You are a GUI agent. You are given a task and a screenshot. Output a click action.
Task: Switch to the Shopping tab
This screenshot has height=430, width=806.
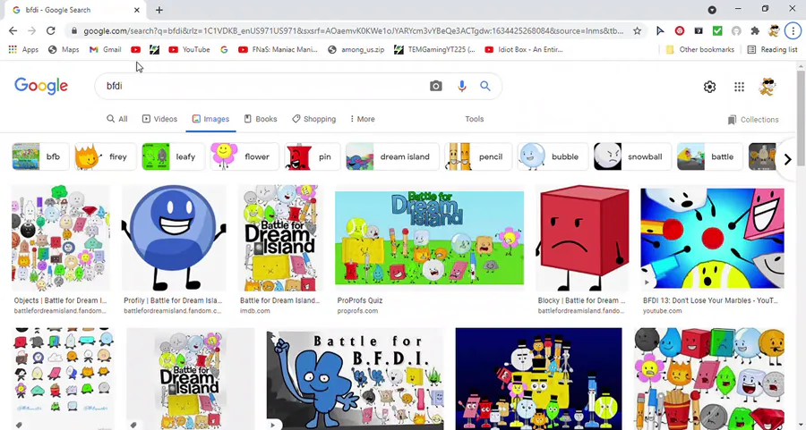click(313, 119)
